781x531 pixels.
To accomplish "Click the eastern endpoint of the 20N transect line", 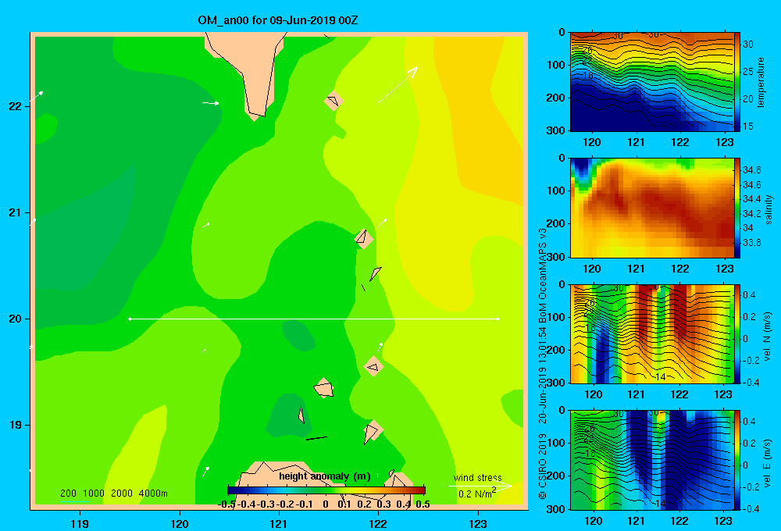I will click(498, 319).
